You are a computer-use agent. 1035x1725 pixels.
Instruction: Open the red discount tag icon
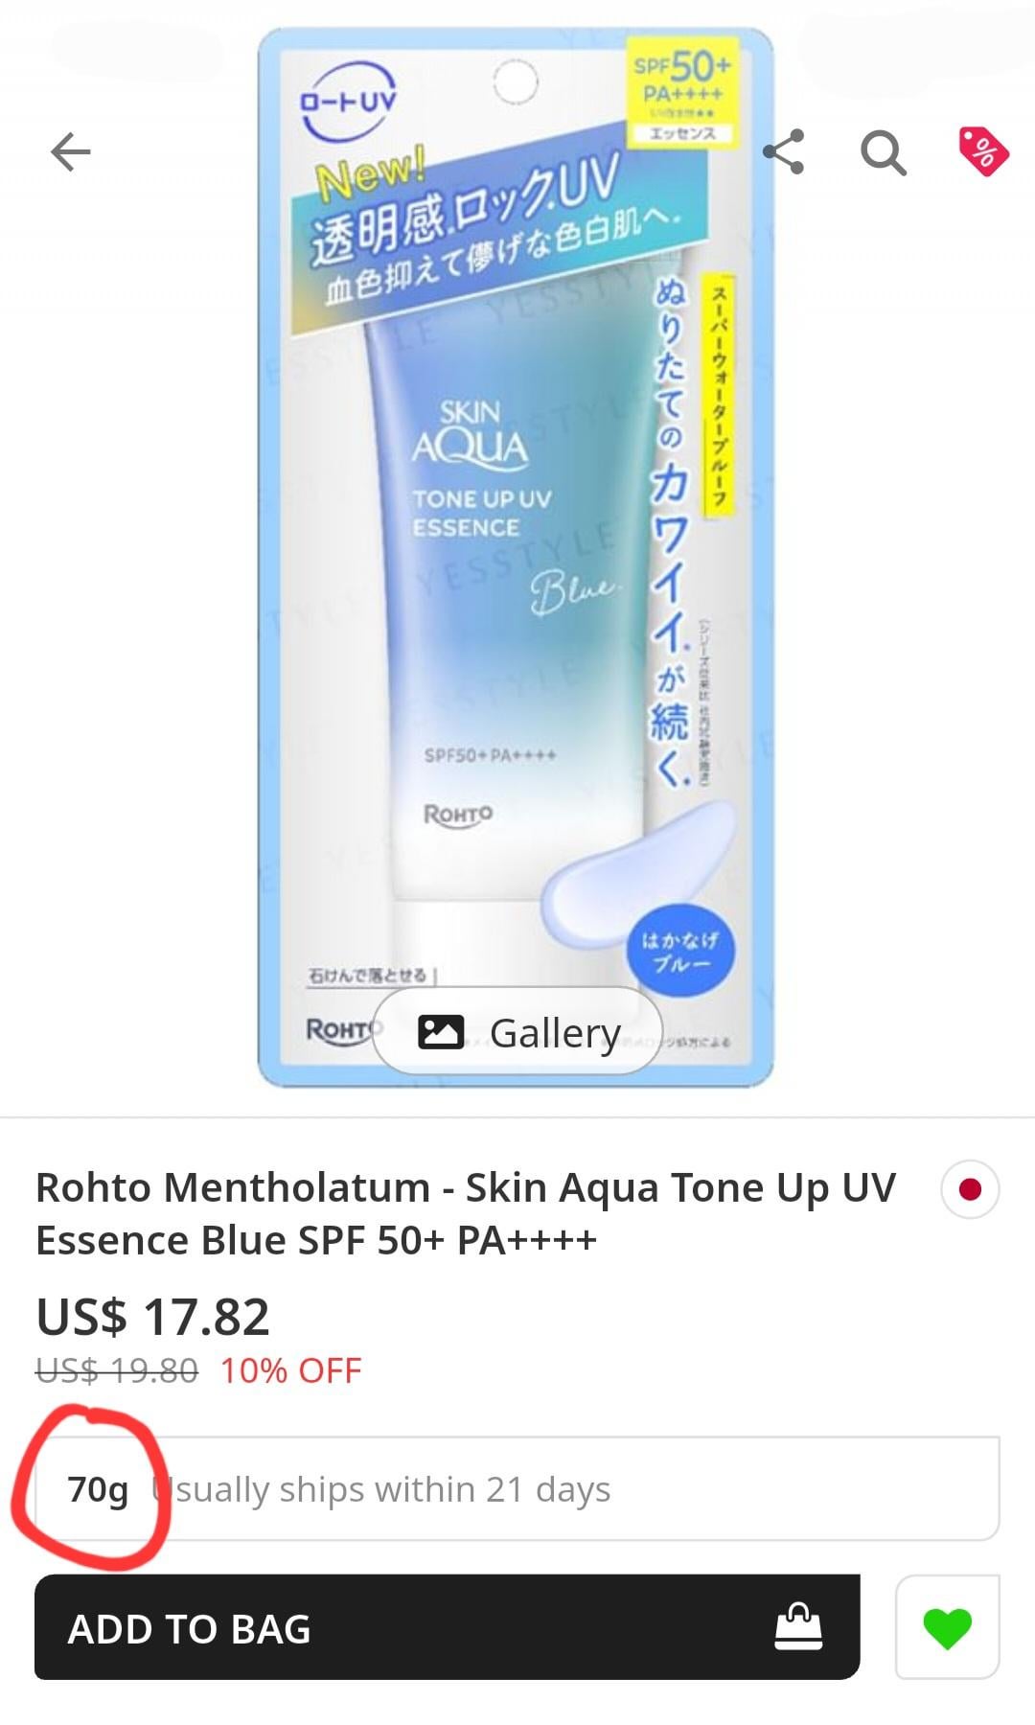tap(983, 151)
